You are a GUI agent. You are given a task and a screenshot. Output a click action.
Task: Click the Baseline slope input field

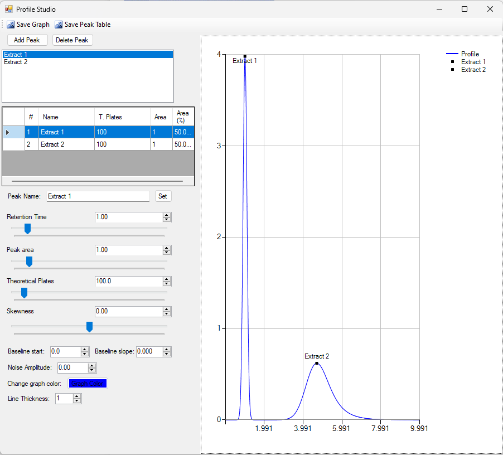[149, 352]
